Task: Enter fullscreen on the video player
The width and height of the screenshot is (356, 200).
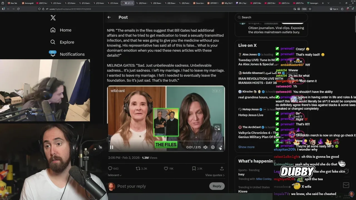Action: coord(220,147)
